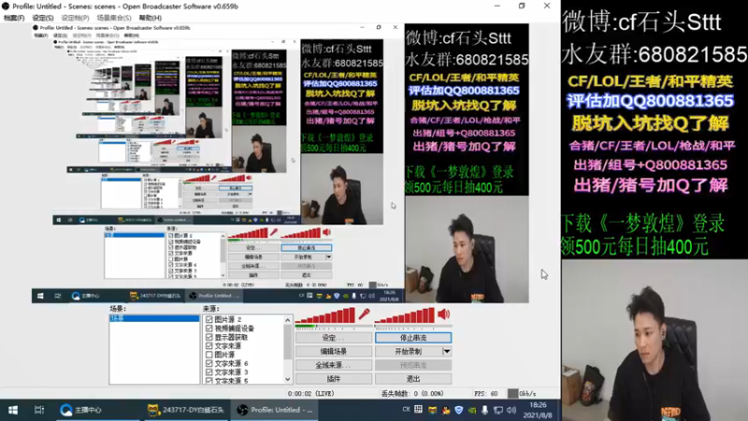Open the system volume tray icon
The width and height of the screenshot is (748, 421).
[511, 410]
